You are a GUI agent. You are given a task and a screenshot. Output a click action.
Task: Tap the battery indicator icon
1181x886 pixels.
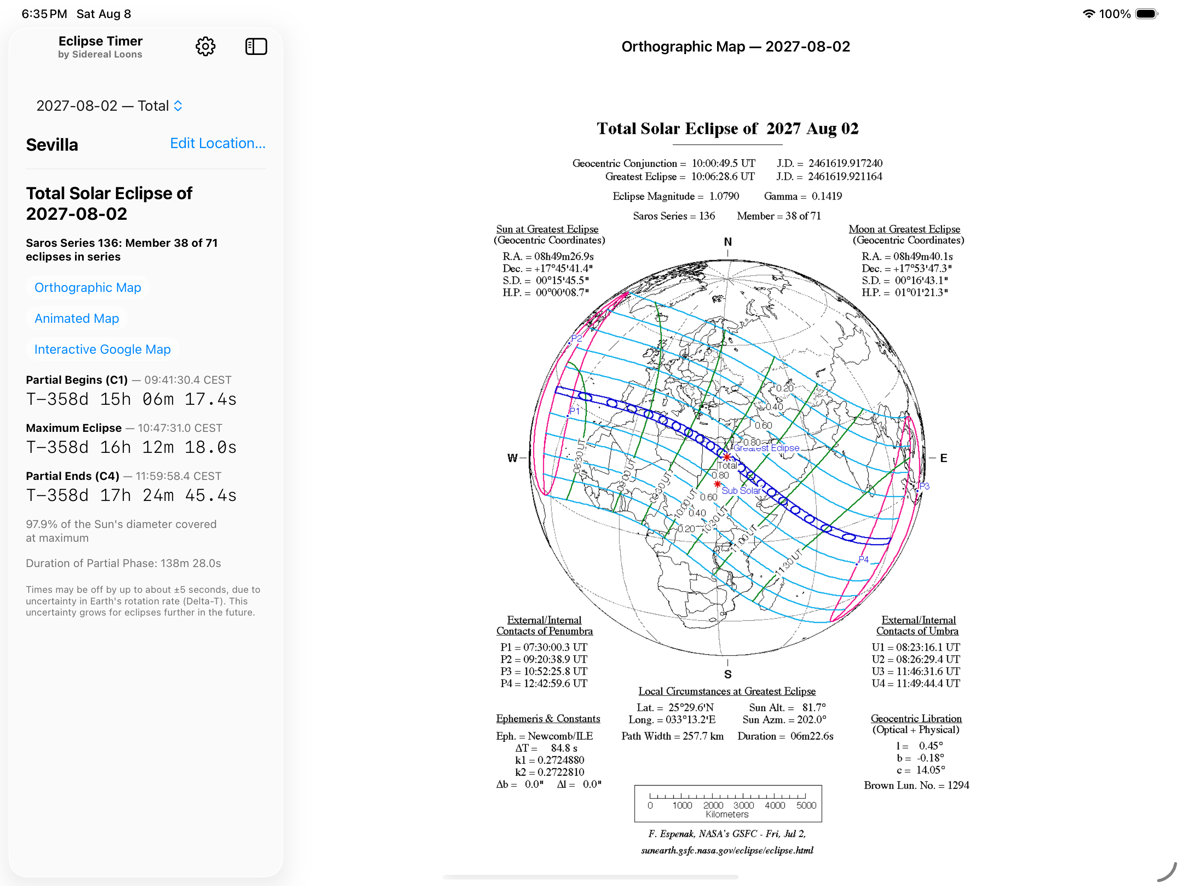pyautogui.click(x=1146, y=14)
